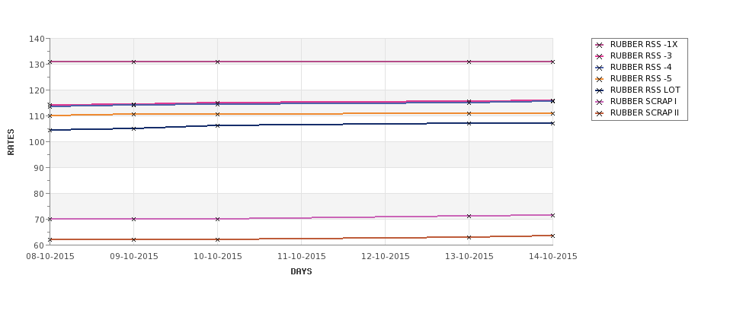Click the RUBBER RSS LOT legend marker
The image size is (743, 326).
[600, 90]
